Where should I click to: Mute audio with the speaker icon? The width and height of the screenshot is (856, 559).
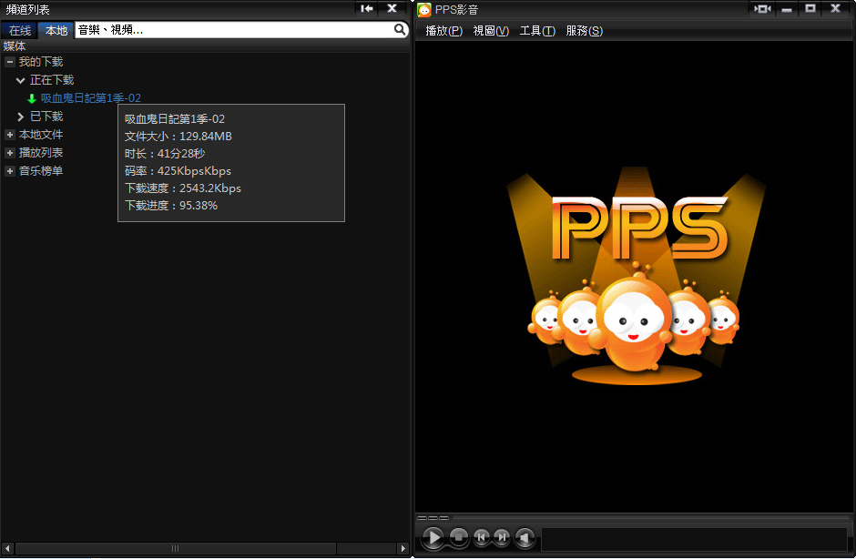click(x=525, y=538)
